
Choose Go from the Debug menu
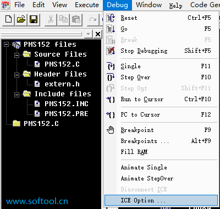tap(161, 29)
